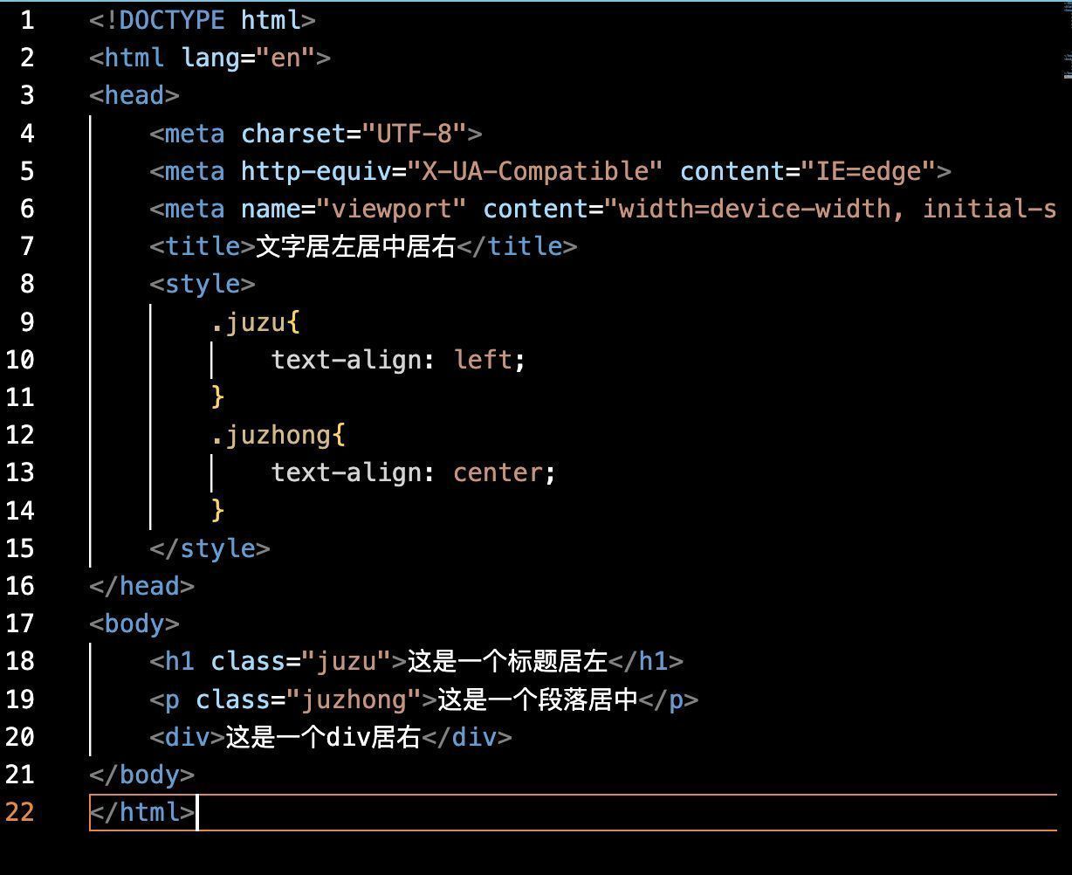This screenshot has width=1072, height=875.
Task: Click line number 22 in the gutter
Action: coord(19,812)
